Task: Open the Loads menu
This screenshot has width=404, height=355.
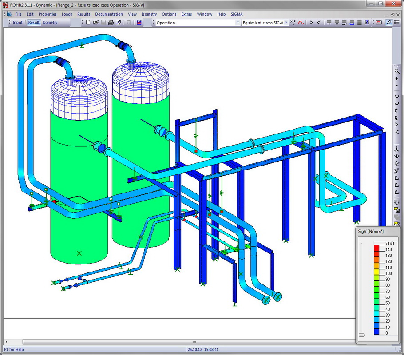Action: pos(67,14)
